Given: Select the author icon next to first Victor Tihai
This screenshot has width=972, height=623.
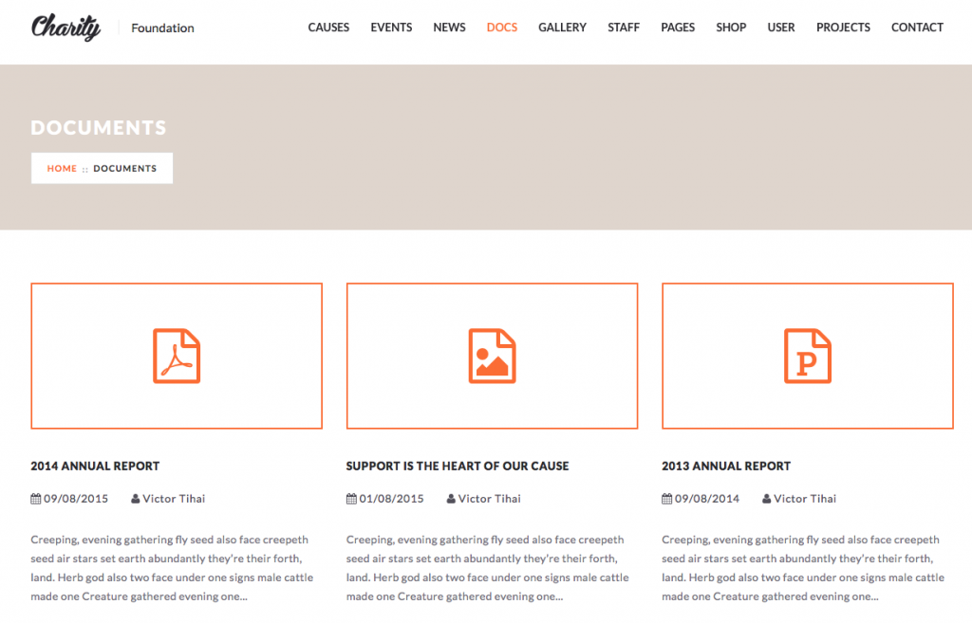Looking at the screenshot, I should point(136,498).
